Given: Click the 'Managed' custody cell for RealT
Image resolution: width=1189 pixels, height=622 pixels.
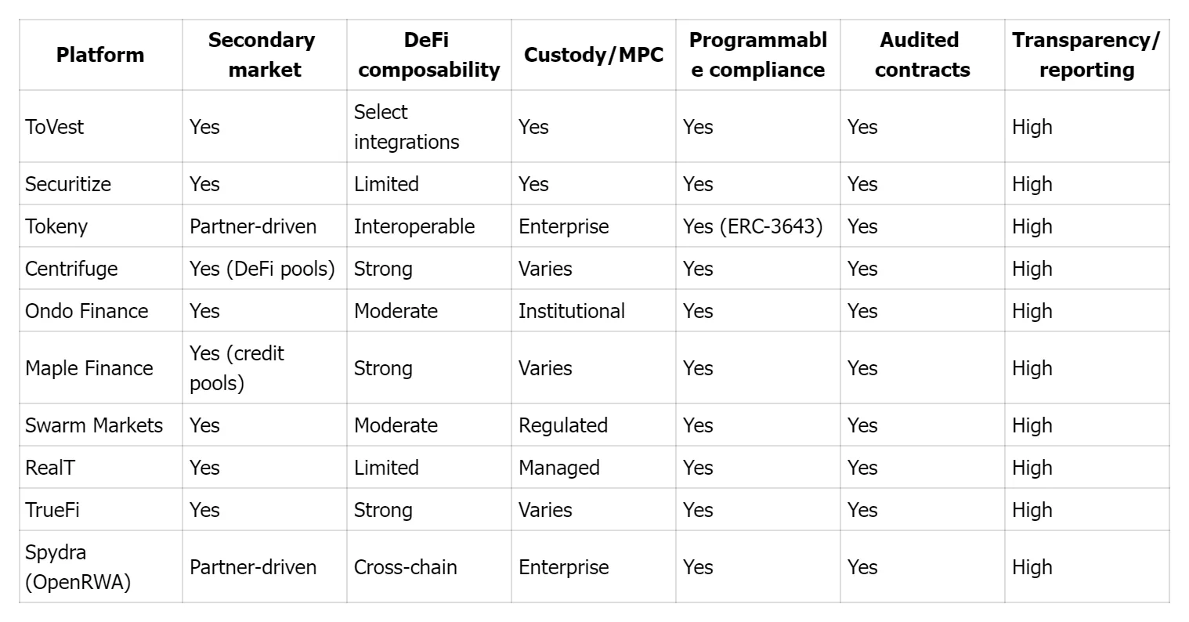Looking at the screenshot, I should (x=558, y=468).
